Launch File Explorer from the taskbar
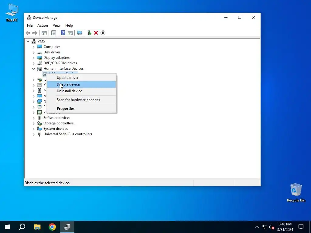Screen dimensions: 311x233 [37, 227]
